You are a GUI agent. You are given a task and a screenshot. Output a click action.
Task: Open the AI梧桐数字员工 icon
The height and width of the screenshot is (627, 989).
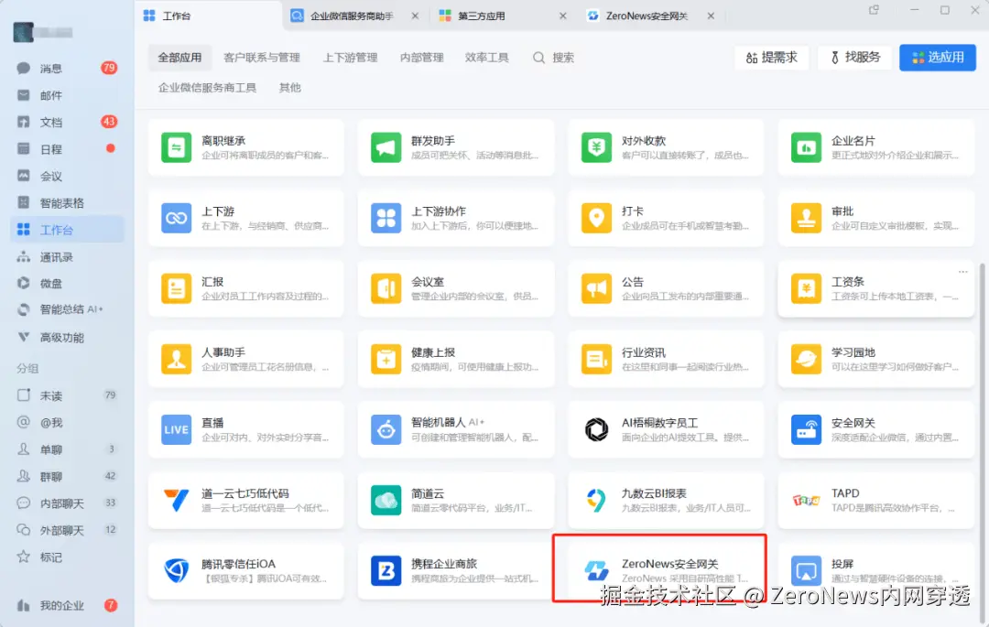tap(596, 430)
